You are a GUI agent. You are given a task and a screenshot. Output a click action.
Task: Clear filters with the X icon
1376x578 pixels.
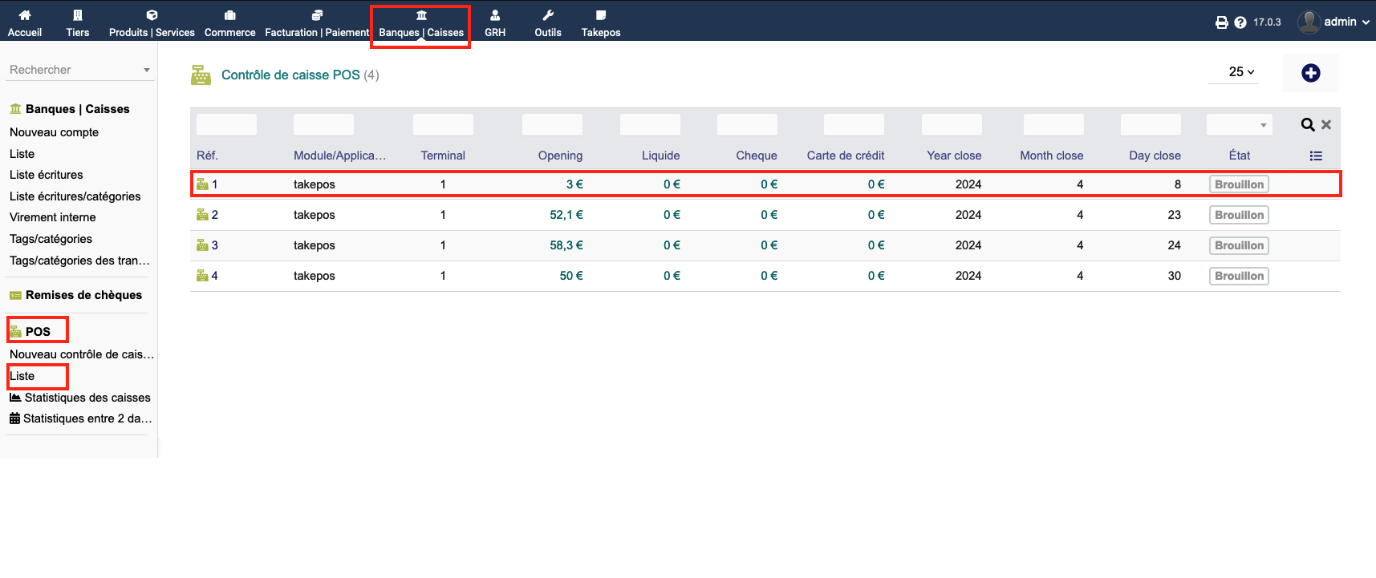[1326, 125]
